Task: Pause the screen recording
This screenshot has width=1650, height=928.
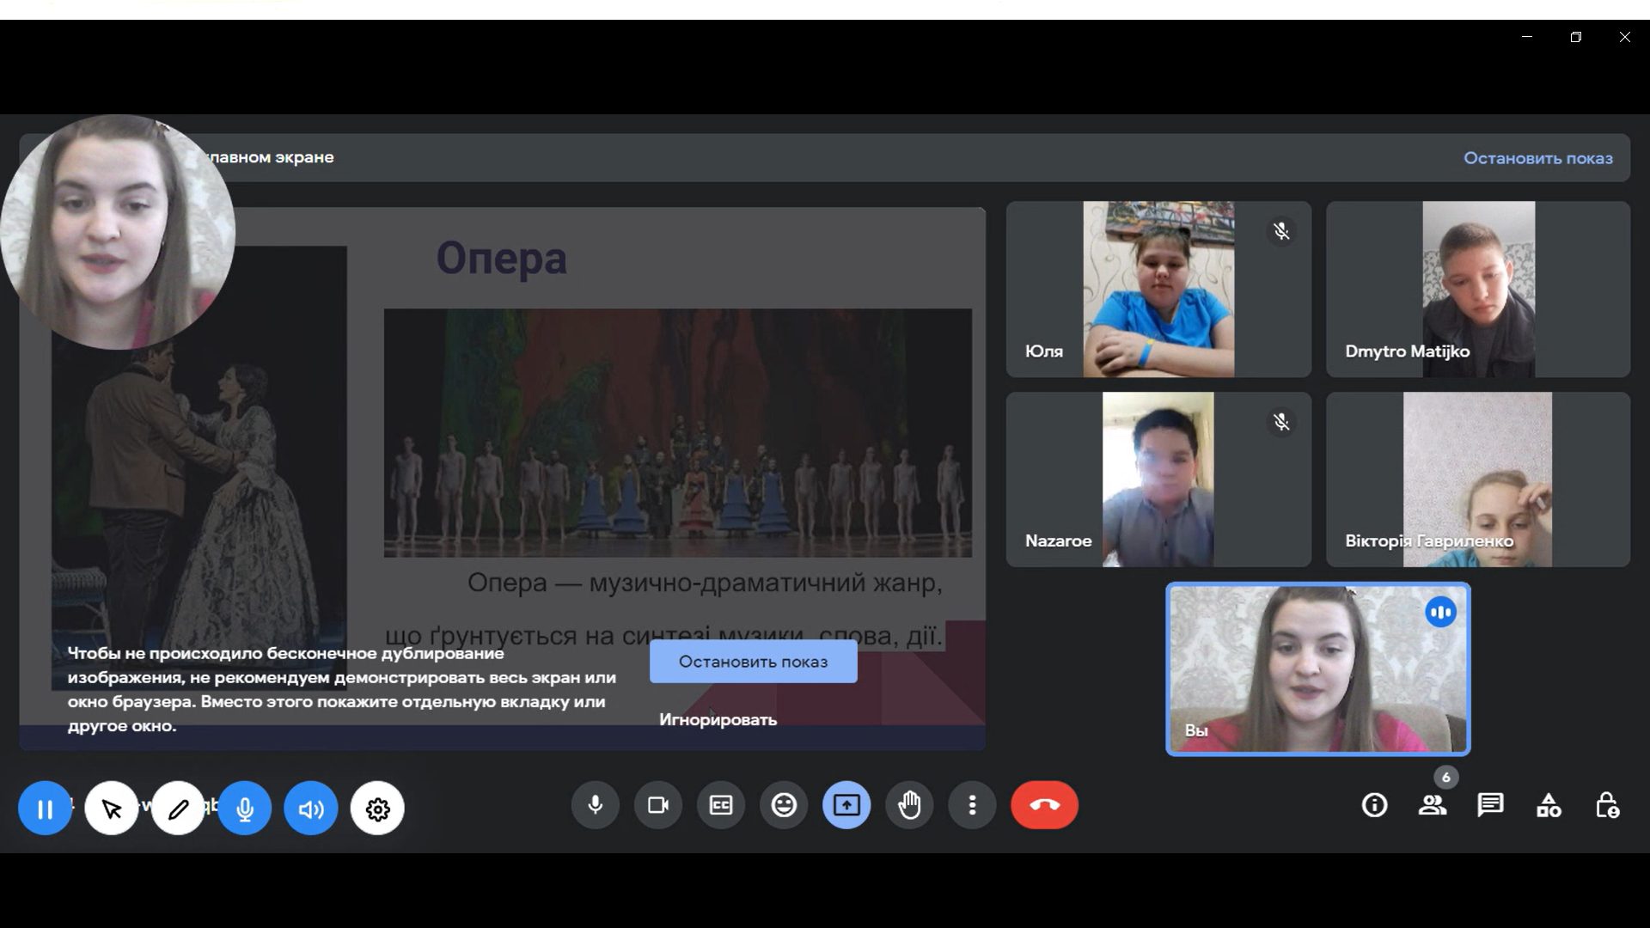Action: tap(45, 809)
